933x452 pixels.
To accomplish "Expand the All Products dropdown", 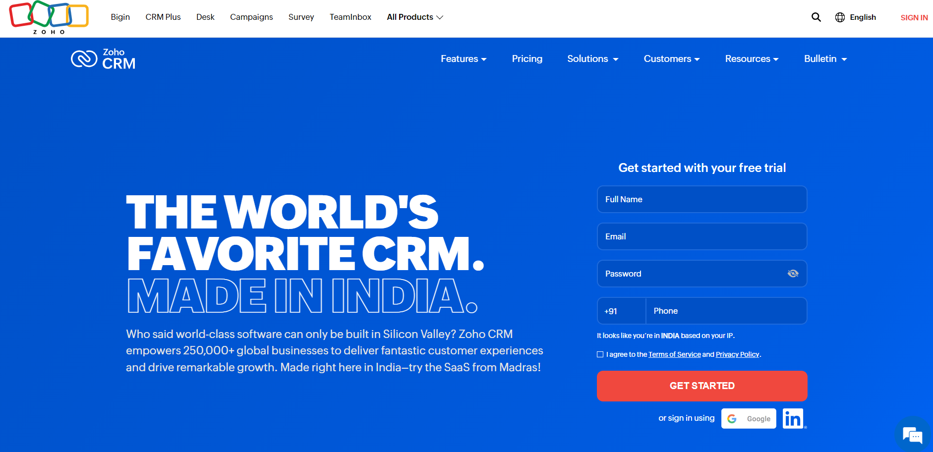I will (x=415, y=17).
